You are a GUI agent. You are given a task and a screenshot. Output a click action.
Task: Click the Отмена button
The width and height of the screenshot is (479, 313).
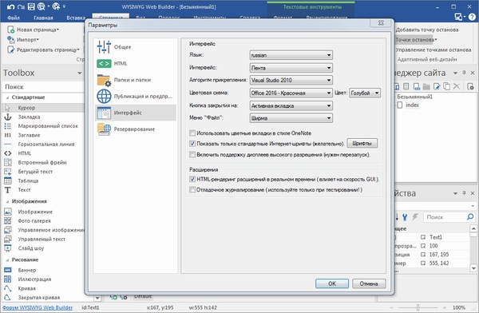click(369, 283)
